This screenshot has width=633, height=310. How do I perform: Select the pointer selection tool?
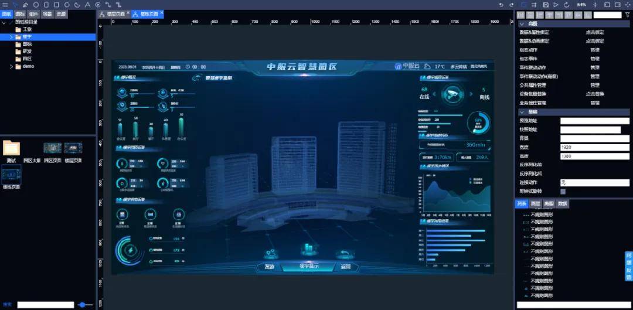15,5
